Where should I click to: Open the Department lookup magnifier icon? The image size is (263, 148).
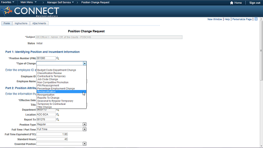click(58, 110)
